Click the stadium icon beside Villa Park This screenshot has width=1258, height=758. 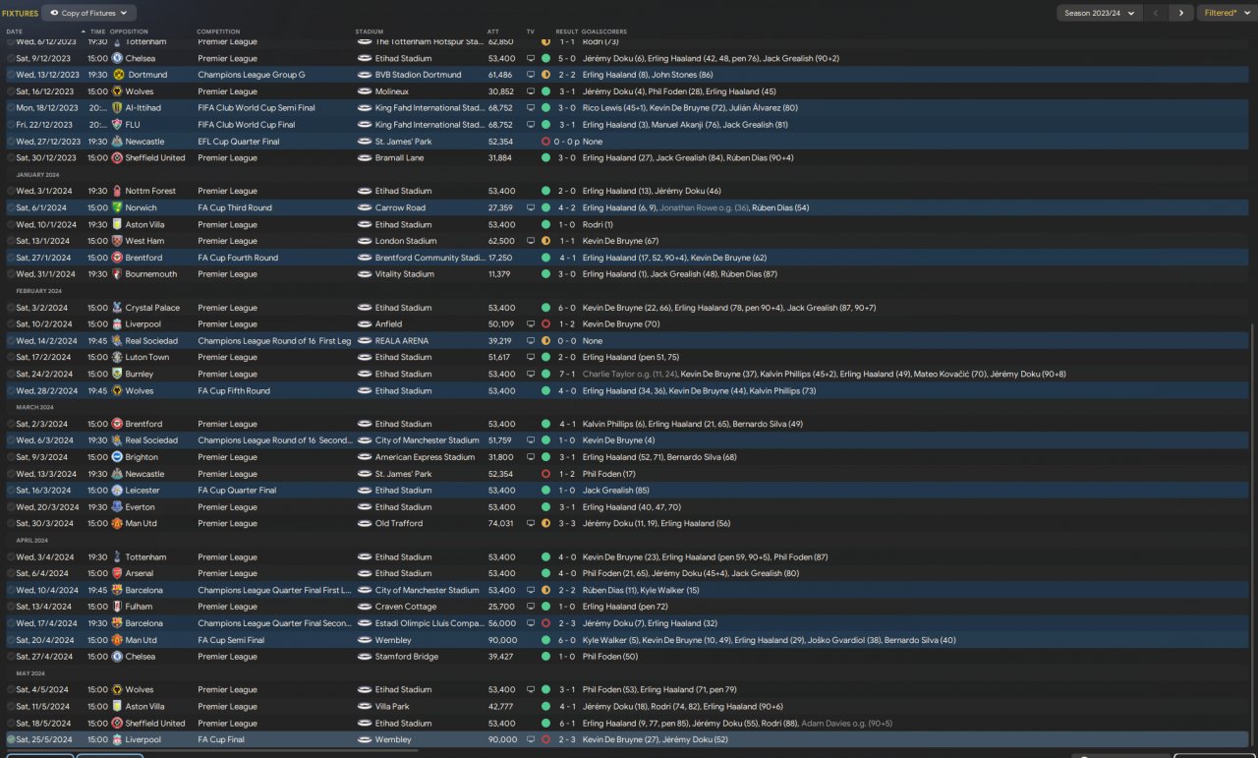[364, 706]
